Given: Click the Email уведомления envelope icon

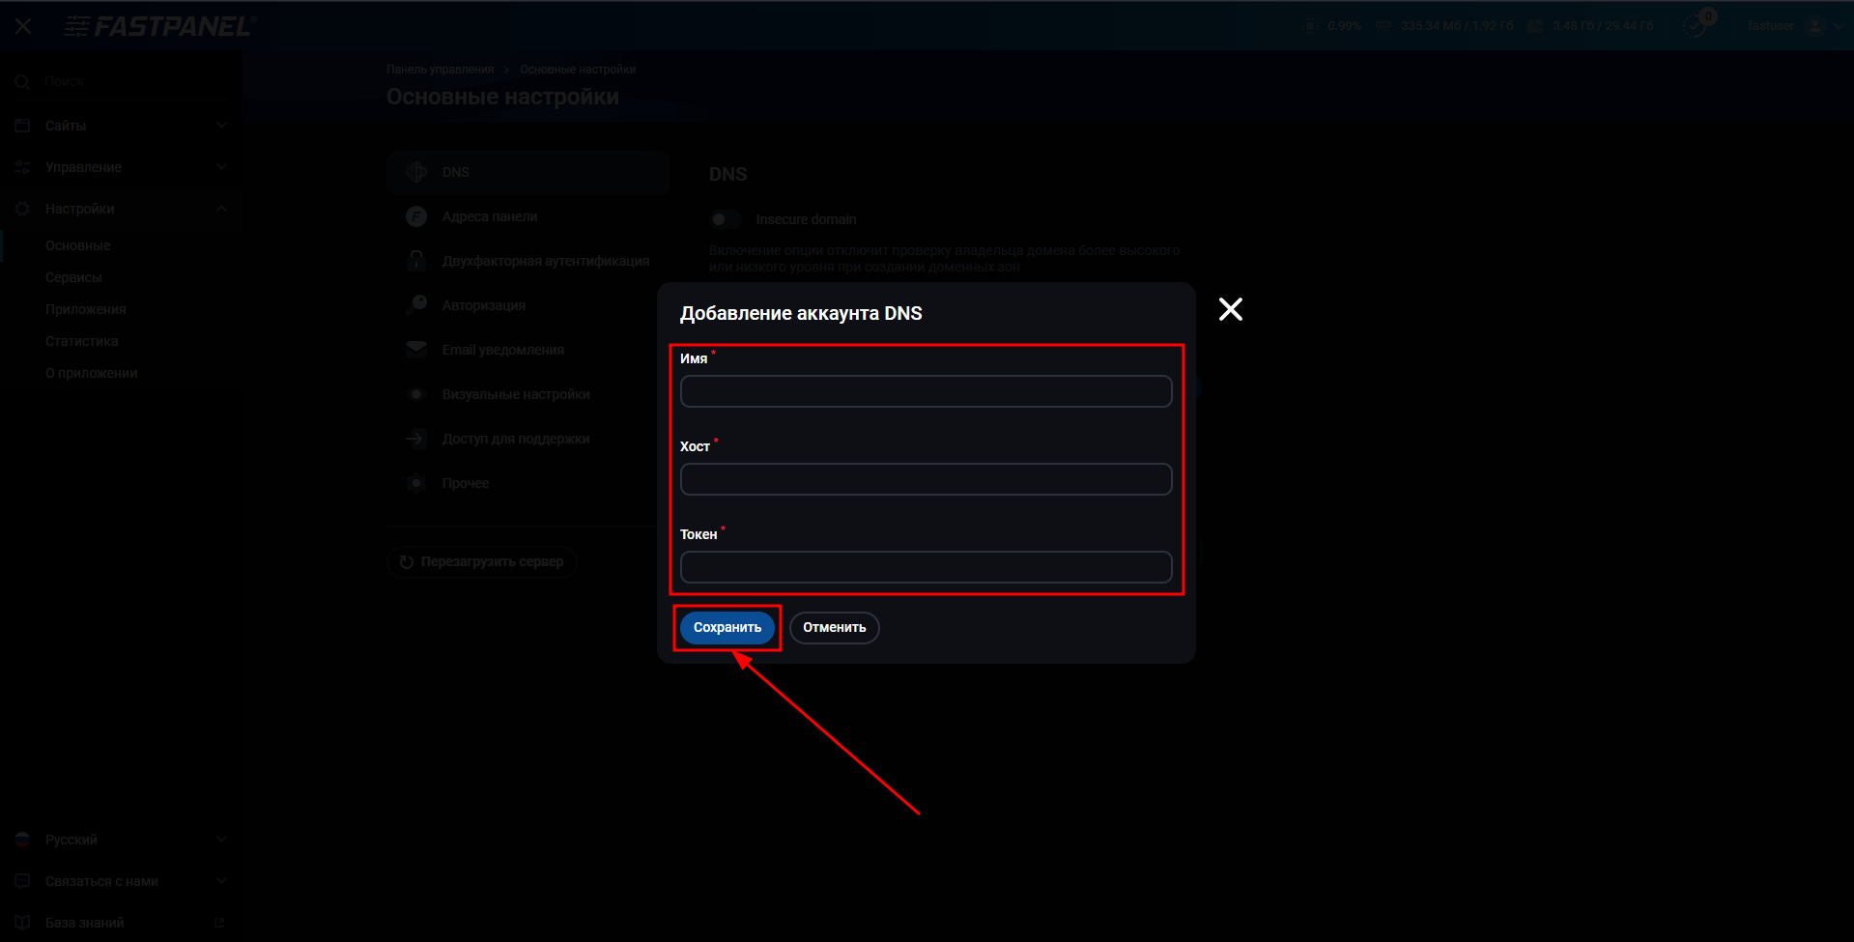Looking at the screenshot, I should (x=416, y=350).
